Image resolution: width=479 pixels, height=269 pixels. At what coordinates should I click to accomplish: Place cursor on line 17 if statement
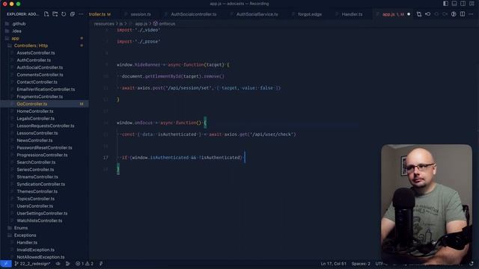tap(182, 158)
